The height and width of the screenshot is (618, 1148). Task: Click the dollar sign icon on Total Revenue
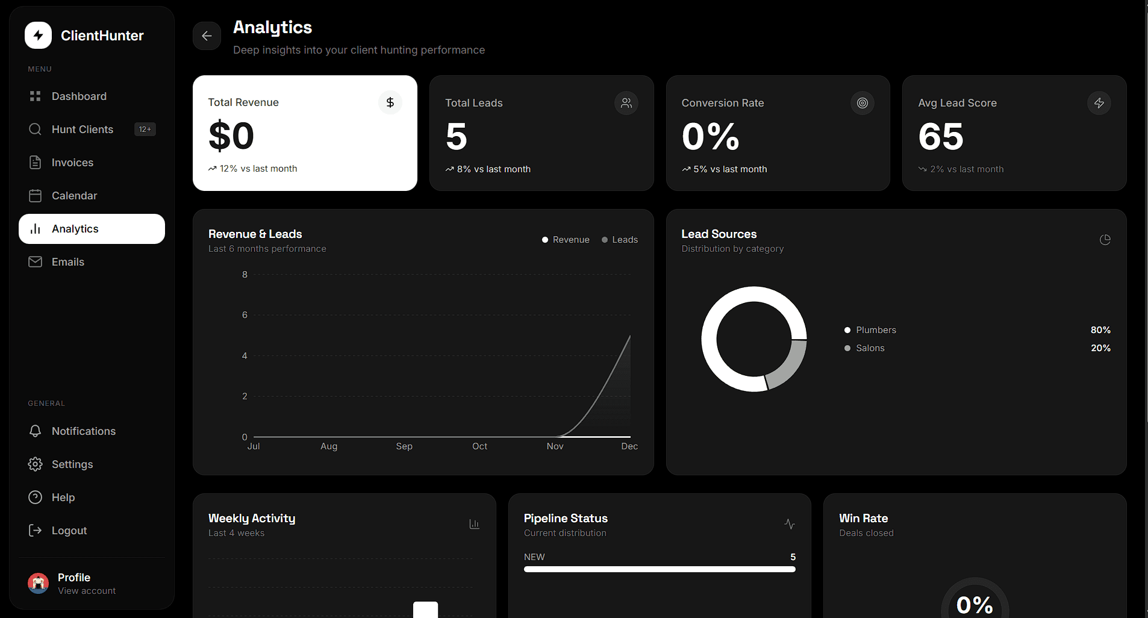390,102
